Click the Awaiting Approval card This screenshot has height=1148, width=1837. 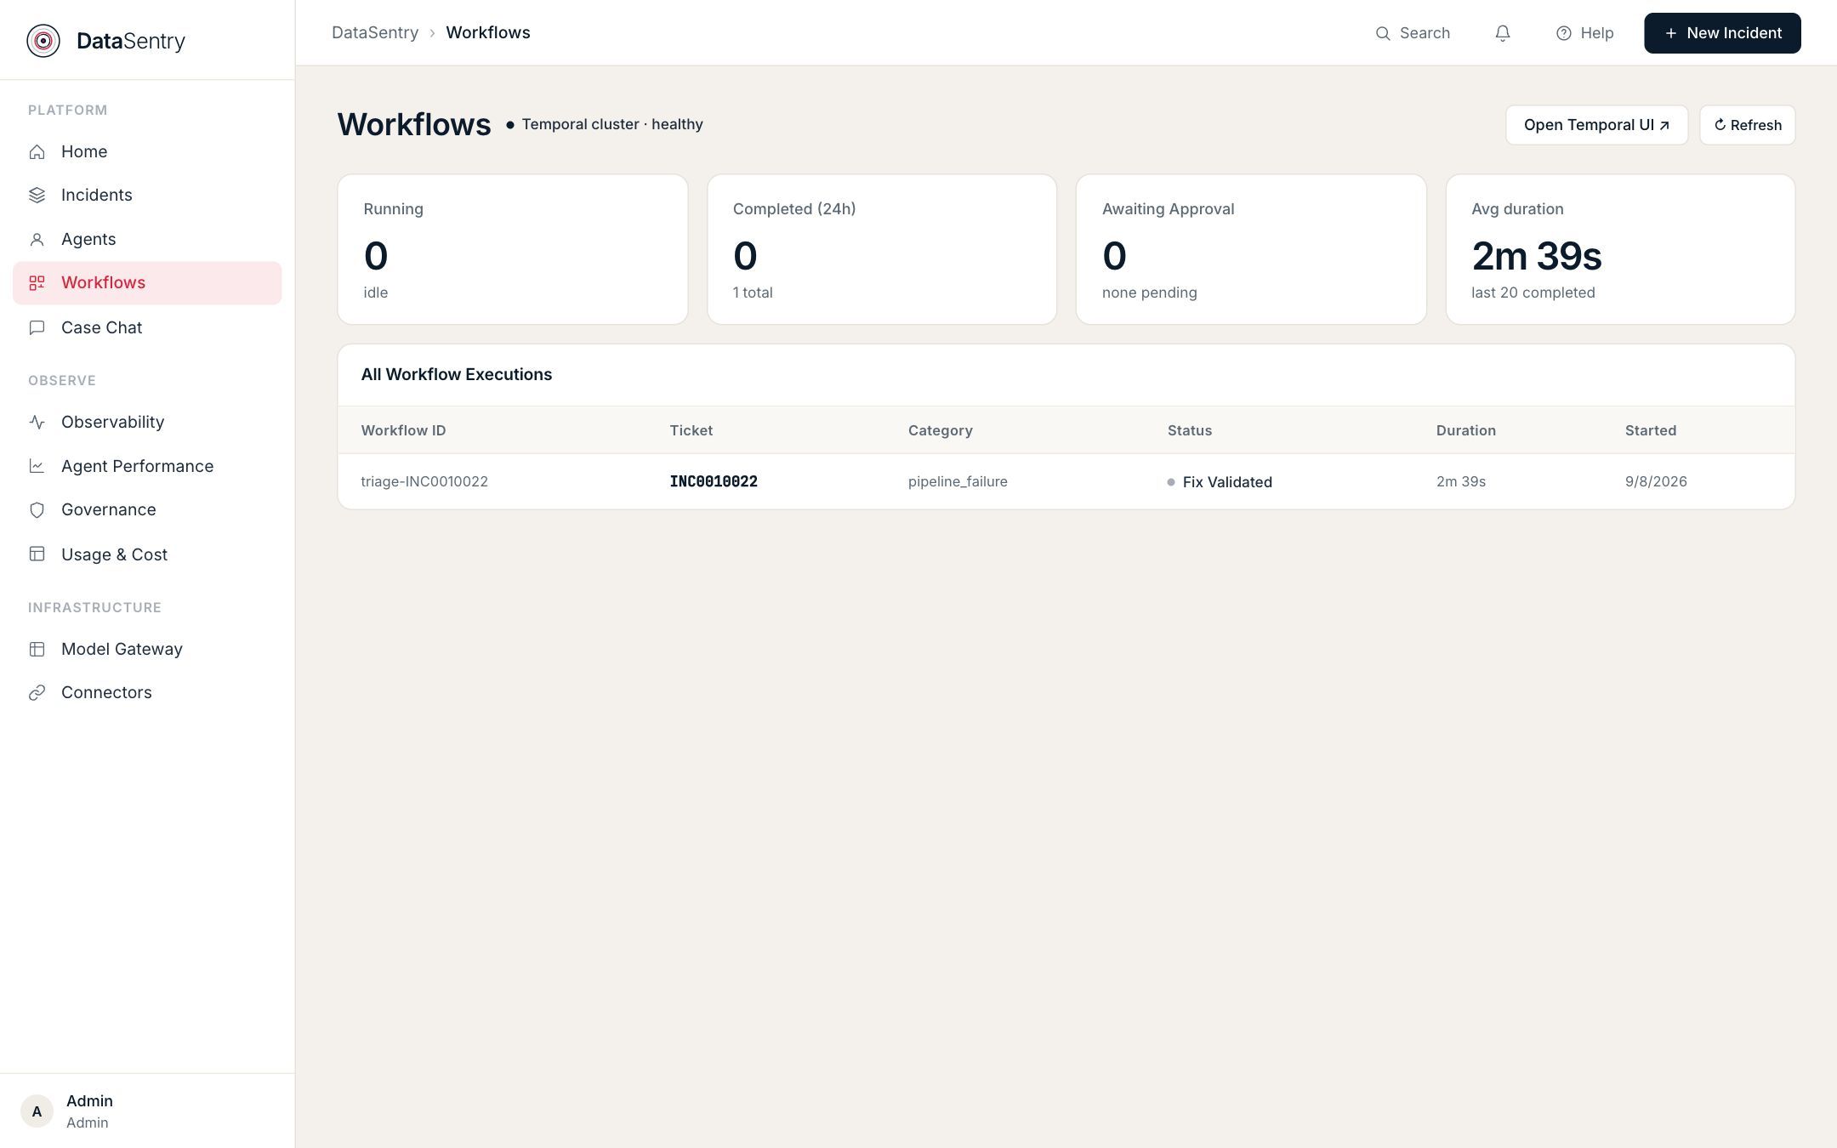pos(1251,249)
